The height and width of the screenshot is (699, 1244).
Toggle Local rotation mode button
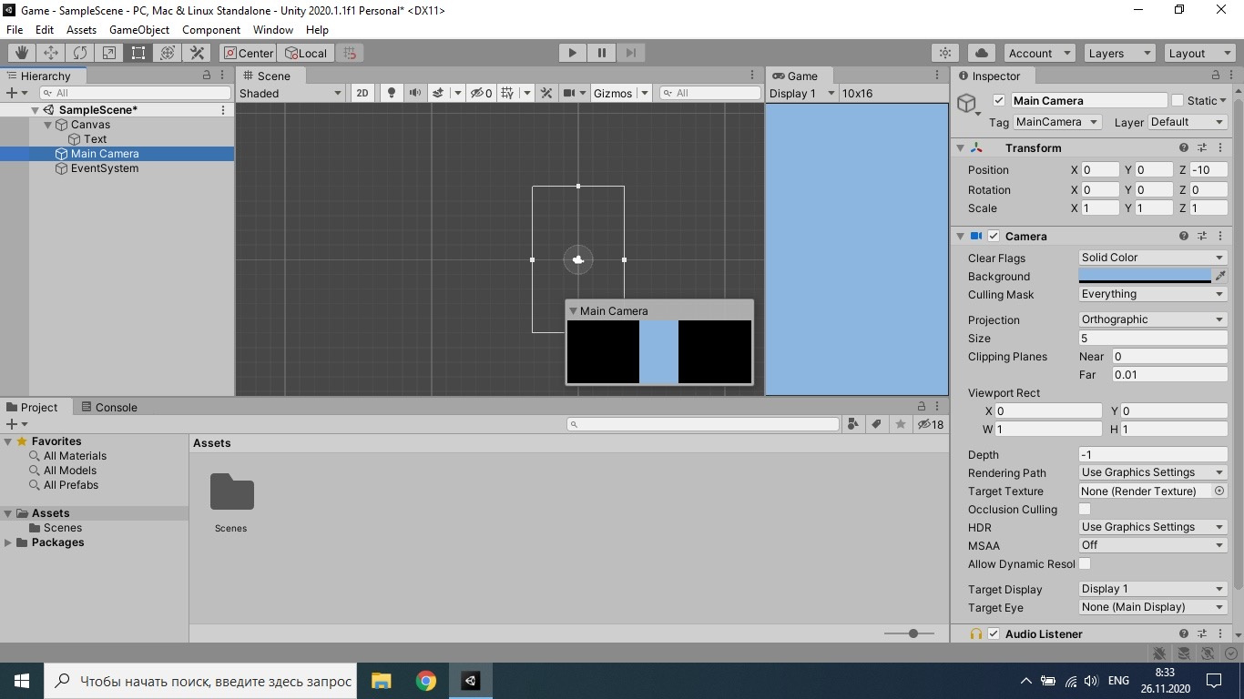[x=306, y=53]
